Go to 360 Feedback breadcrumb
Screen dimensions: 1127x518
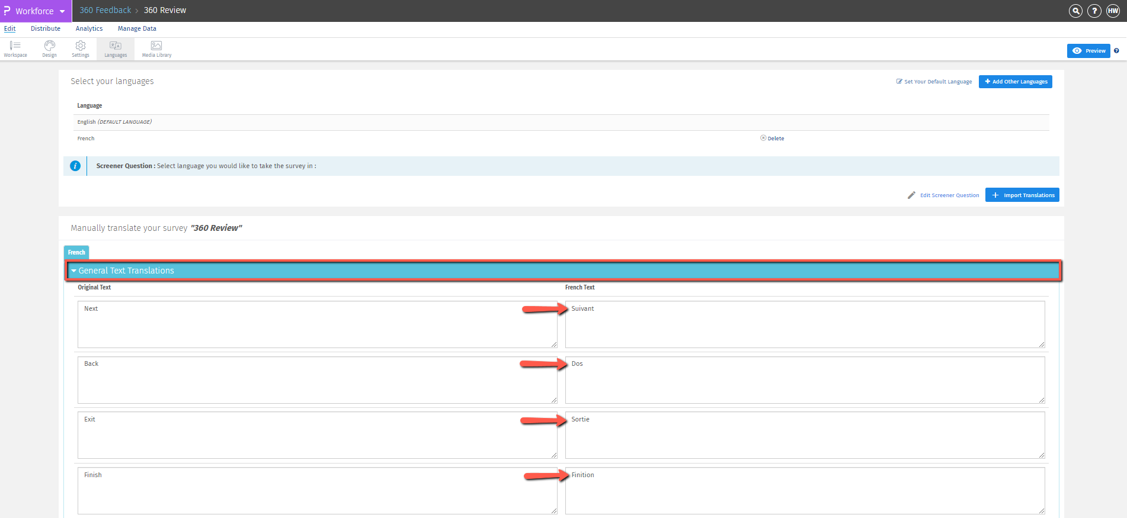pyautogui.click(x=105, y=10)
